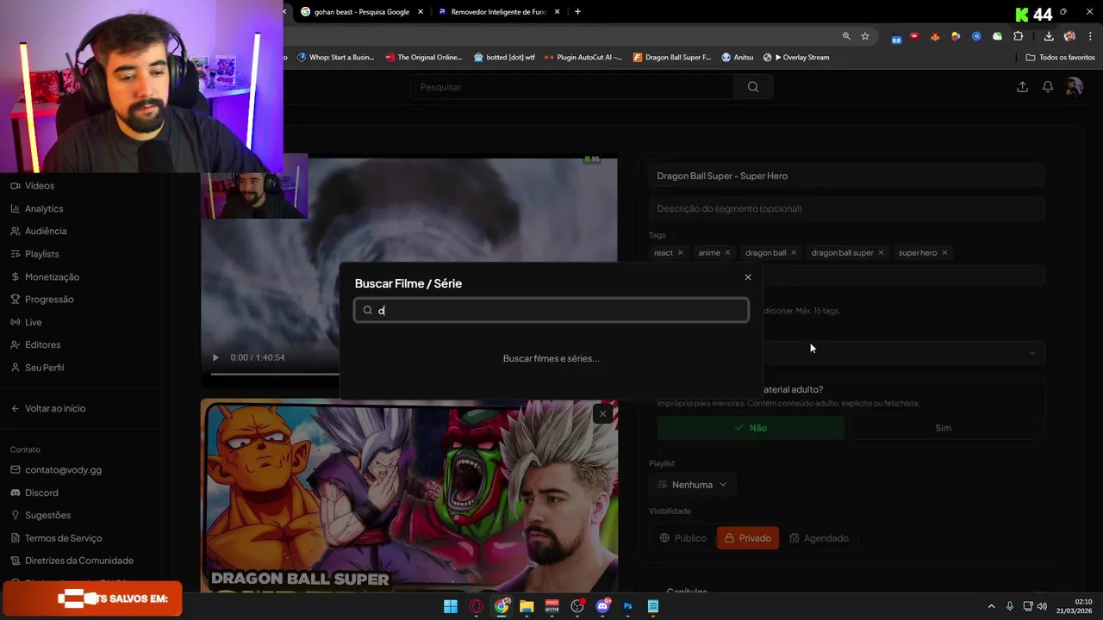
Task: Select Não for adult material
Action: point(751,428)
